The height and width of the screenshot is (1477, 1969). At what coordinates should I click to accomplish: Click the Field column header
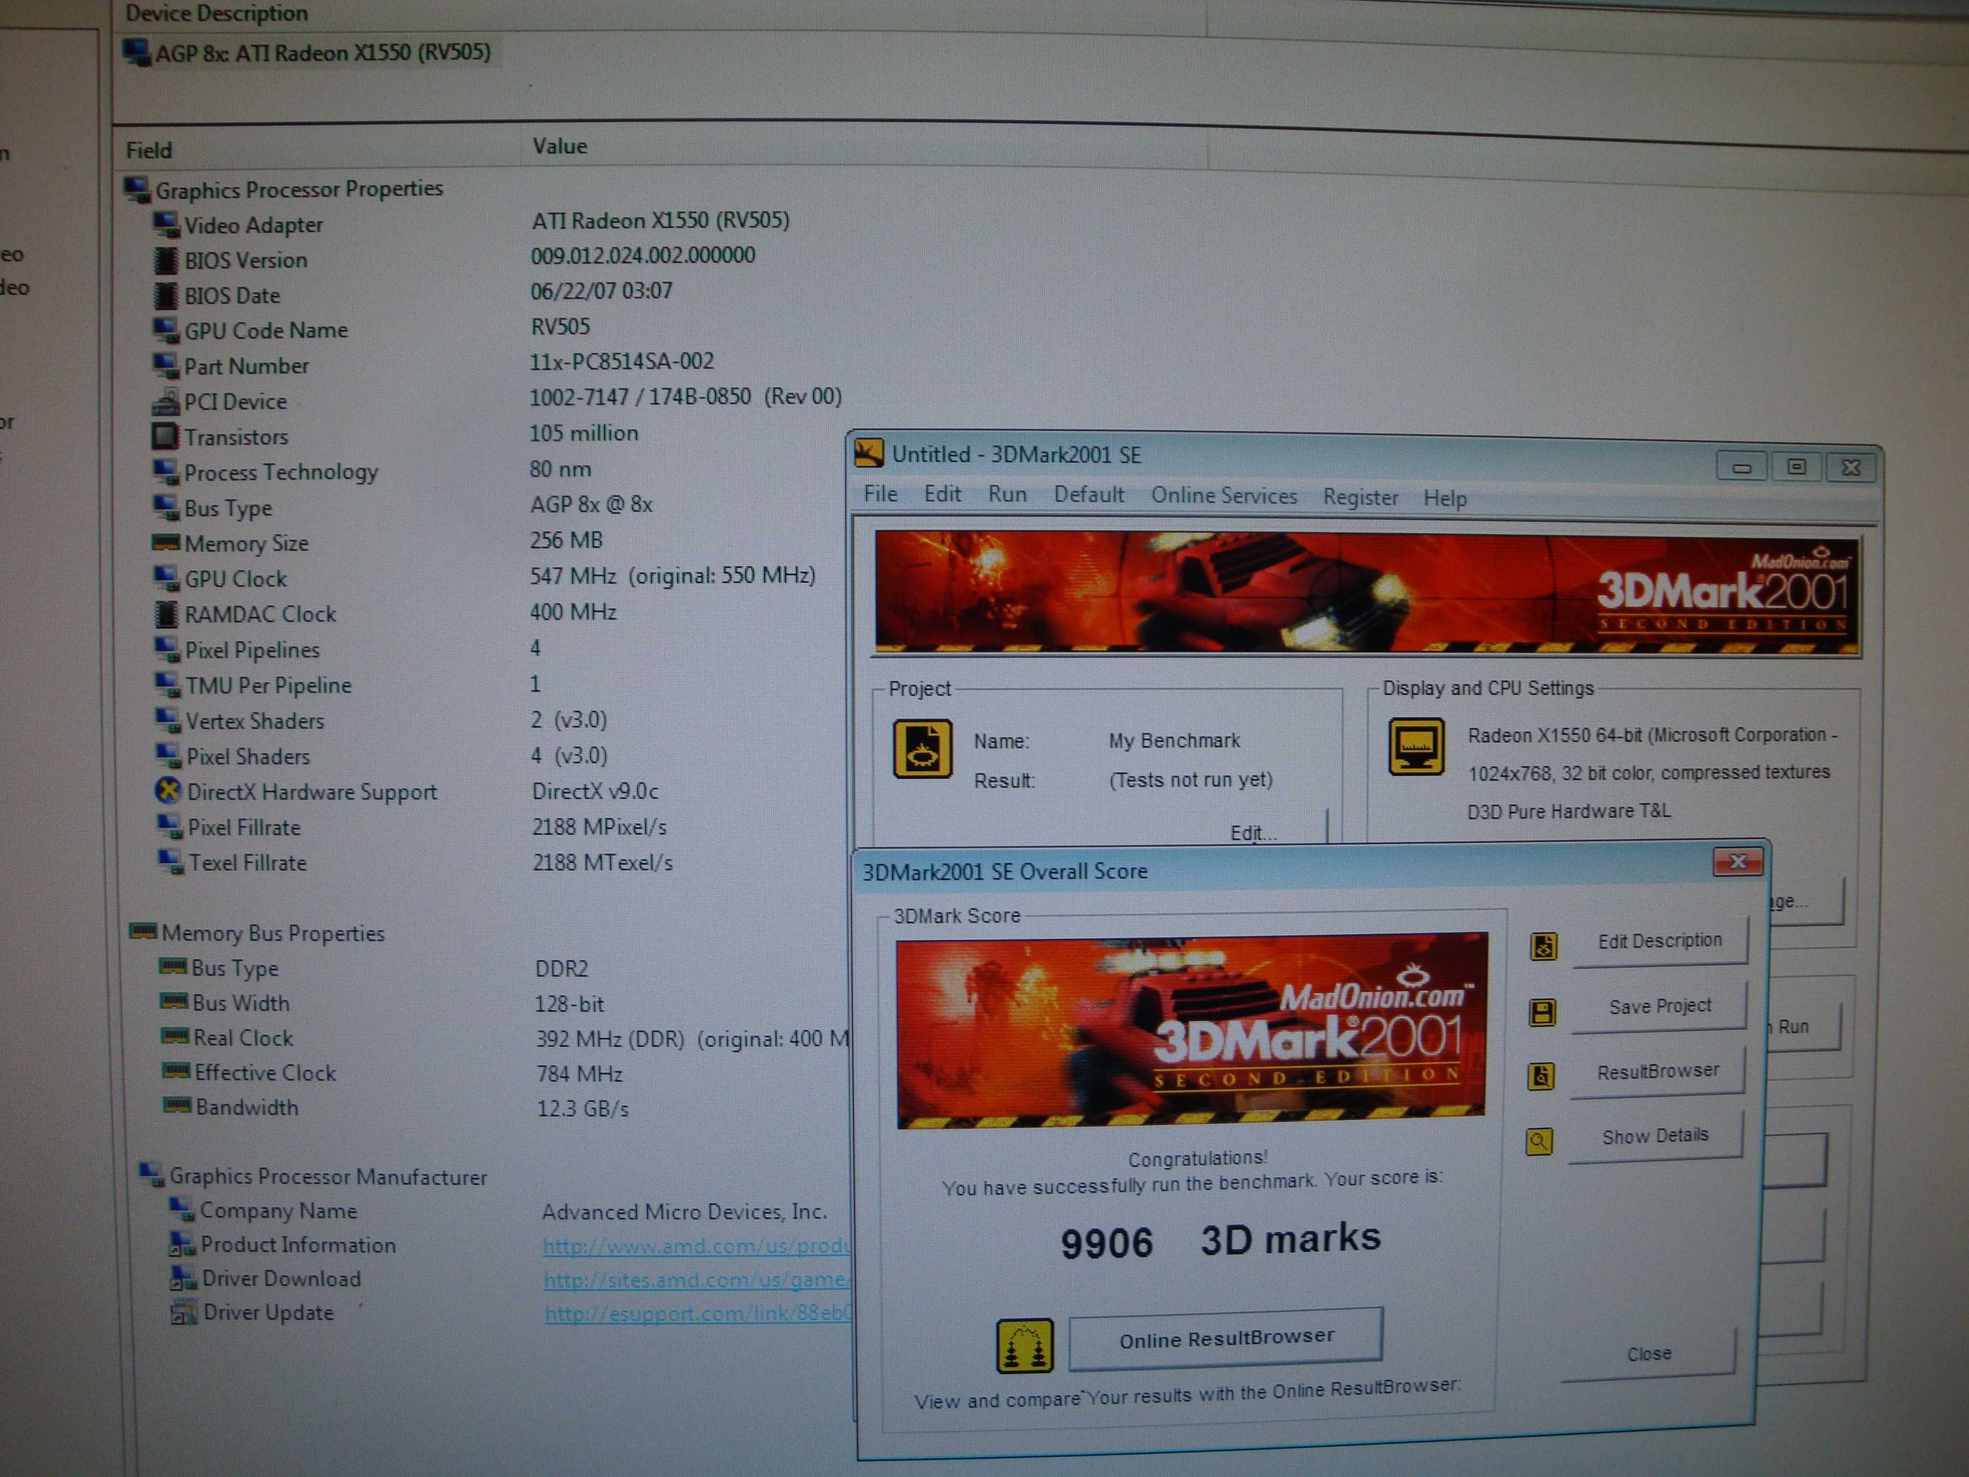pyautogui.click(x=316, y=148)
